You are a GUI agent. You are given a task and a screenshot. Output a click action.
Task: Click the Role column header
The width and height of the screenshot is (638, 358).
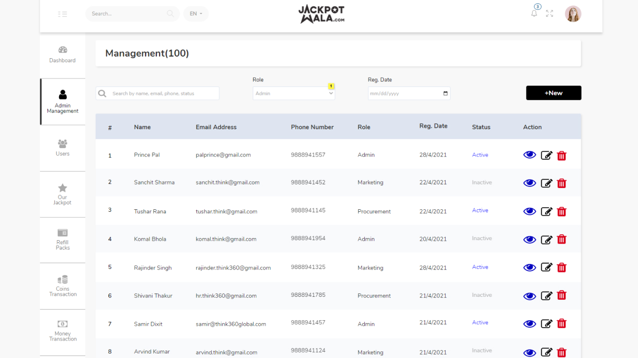point(364,127)
